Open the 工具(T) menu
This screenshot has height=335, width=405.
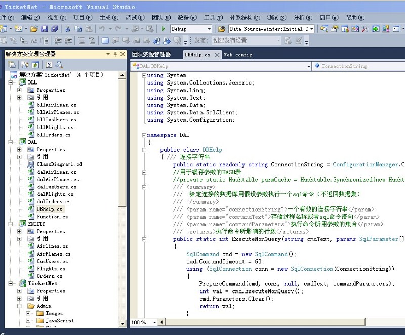[x=213, y=18]
